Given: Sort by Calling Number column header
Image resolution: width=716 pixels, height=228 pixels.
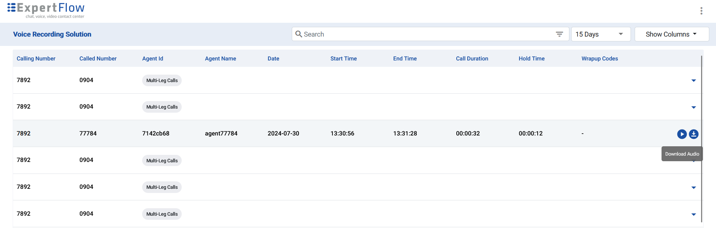Looking at the screenshot, I should pyautogui.click(x=36, y=59).
